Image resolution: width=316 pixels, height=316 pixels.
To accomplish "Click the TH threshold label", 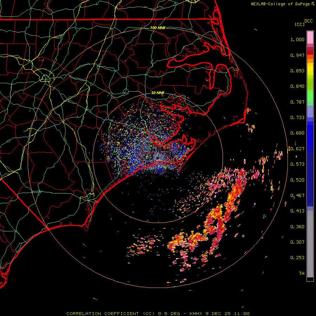I will click(x=302, y=274).
